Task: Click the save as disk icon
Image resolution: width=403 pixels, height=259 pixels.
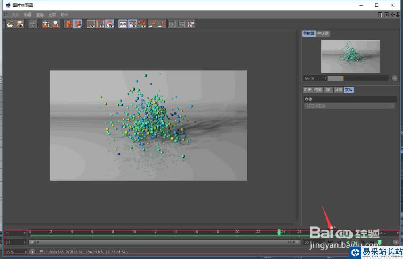Action: click(x=20, y=24)
